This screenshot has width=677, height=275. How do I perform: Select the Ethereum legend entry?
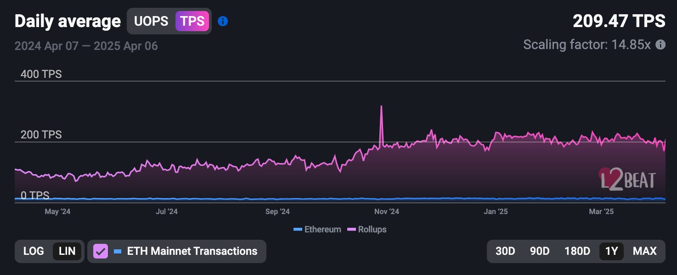click(317, 230)
